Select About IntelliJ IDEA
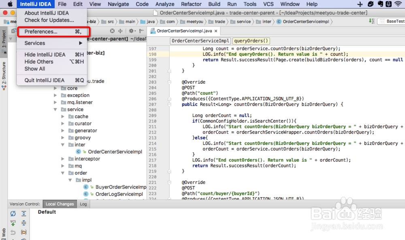The width and height of the screenshot is (405, 240). [52, 13]
